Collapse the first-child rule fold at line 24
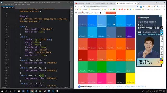Screen dimensions: 167x93 coord(8,60)
